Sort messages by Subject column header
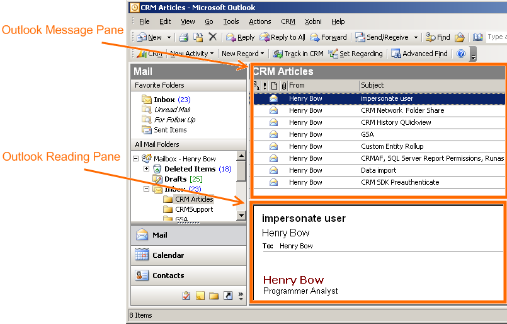The width and height of the screenshot is (507, 324). tap(433, 86)
